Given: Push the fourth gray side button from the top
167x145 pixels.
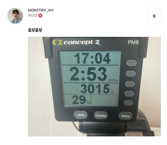Looking at the screenshot, I should point(129,94).
